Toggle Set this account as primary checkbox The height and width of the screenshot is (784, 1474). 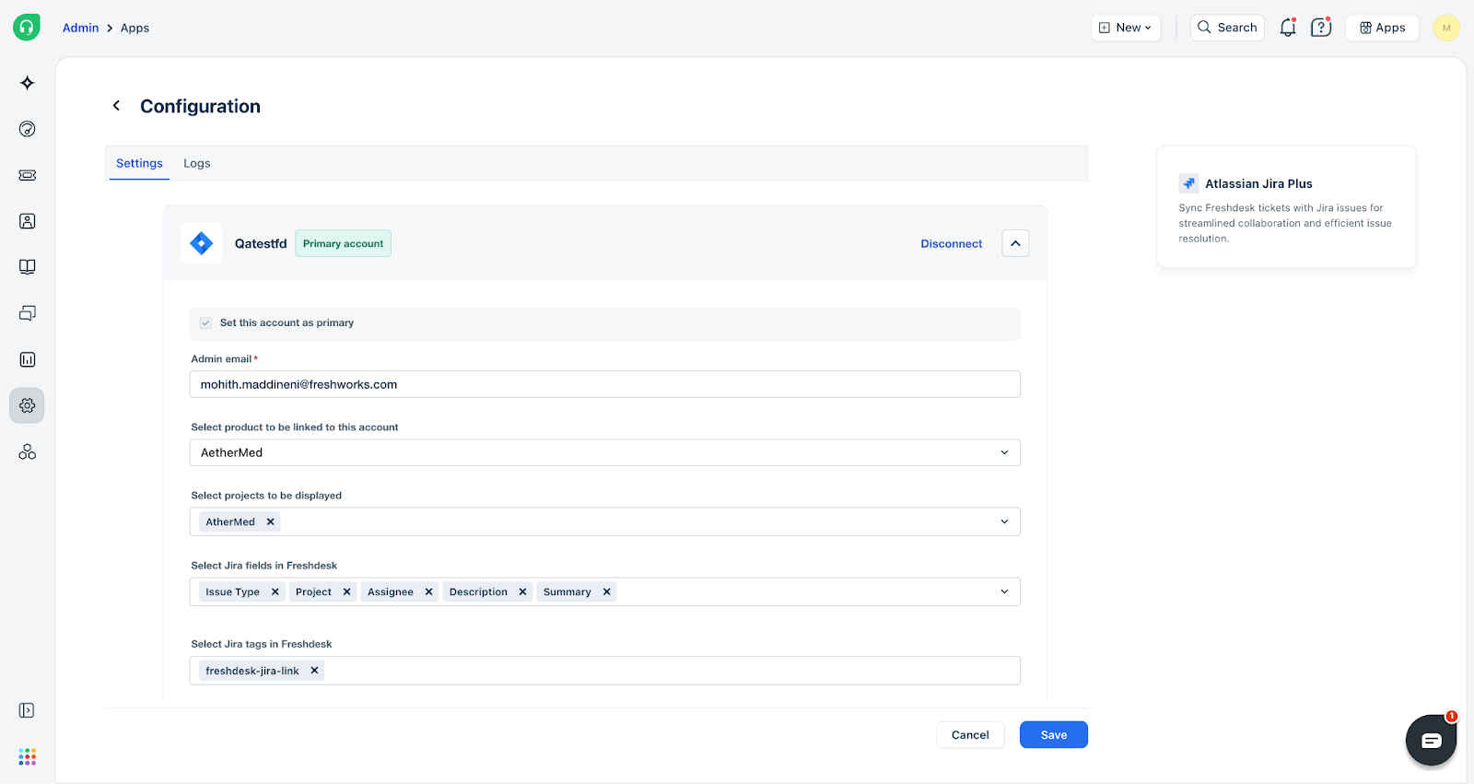(x=205, y=322)
